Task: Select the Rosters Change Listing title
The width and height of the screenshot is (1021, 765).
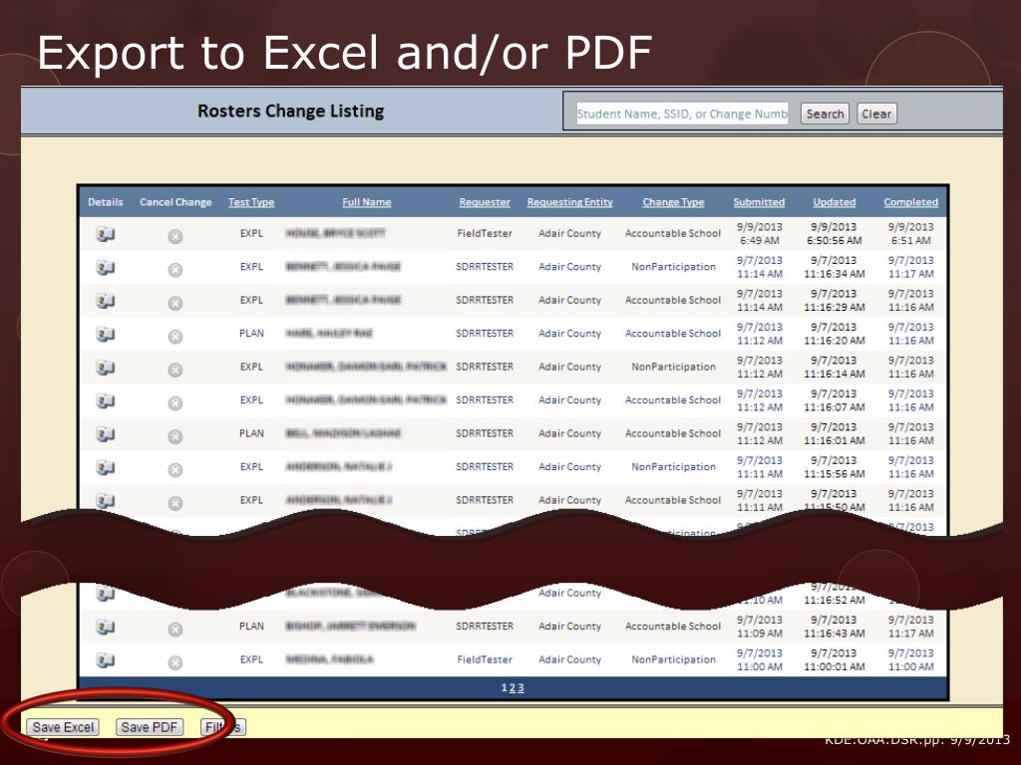Action: tap(290, 112)
